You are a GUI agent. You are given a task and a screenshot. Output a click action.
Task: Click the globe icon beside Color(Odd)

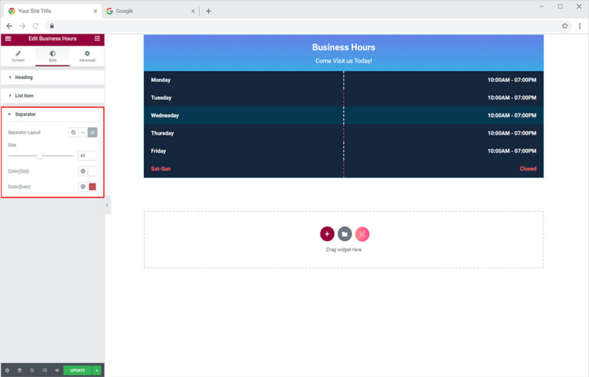pyautogui.click(x=83, y=172)
